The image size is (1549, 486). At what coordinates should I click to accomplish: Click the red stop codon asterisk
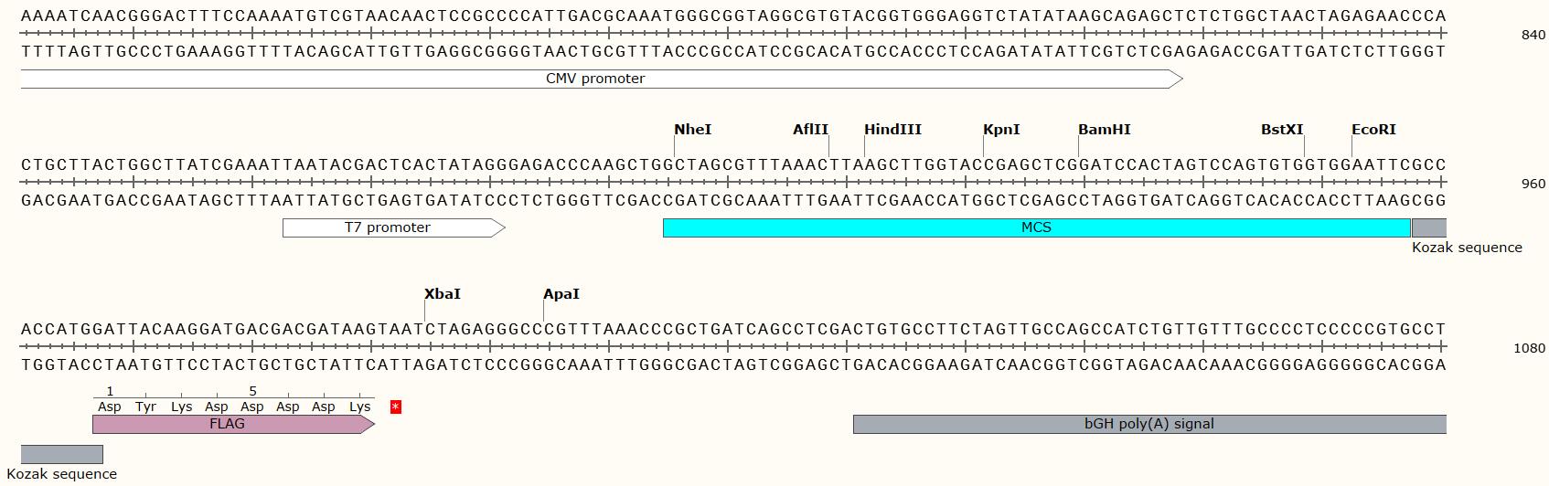396,407
